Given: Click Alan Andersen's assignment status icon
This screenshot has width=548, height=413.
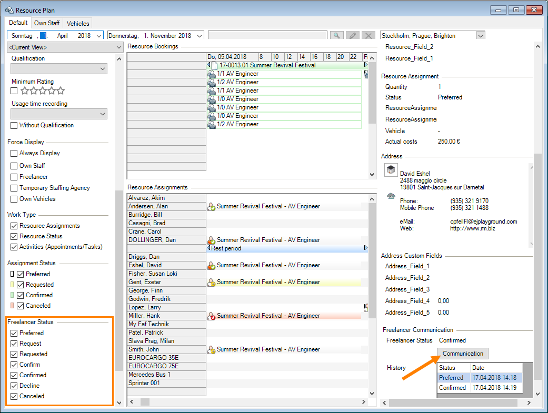Looking at the screenshot, I should pos(212,207).
